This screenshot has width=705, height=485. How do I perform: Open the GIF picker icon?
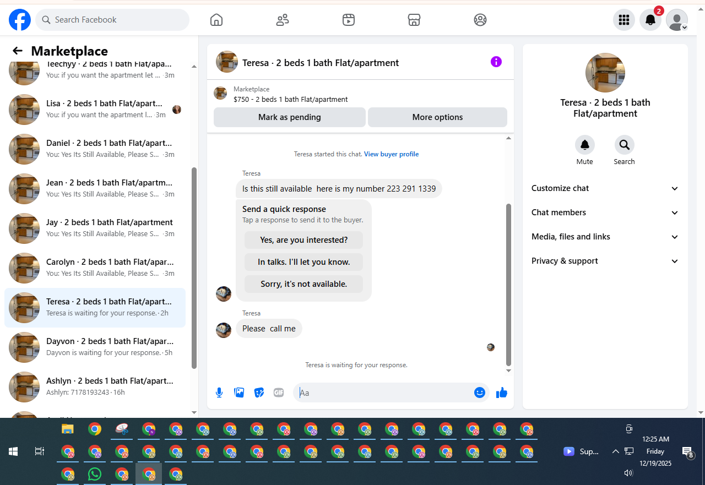click(x=279, y=393)
